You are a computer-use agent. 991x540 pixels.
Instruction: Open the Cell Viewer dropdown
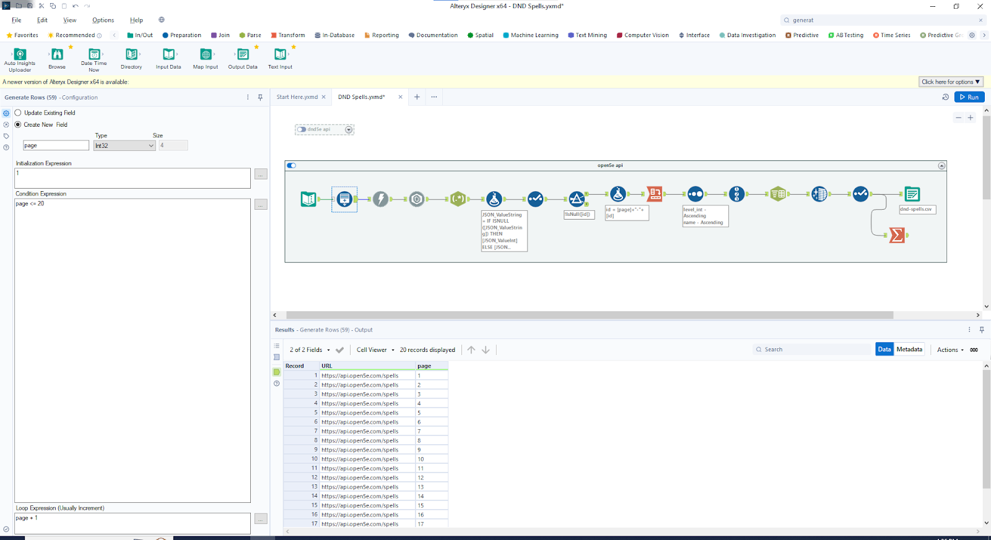click(375, 349)
